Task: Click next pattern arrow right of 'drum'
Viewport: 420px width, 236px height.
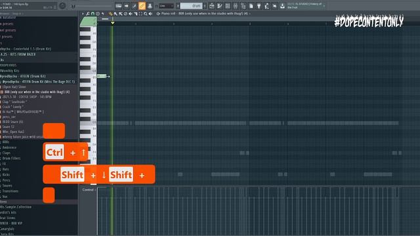Action: [x=205, y=6]
